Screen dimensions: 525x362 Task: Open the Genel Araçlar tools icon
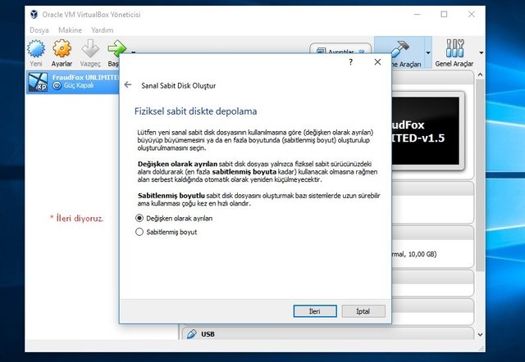(454, 49)
